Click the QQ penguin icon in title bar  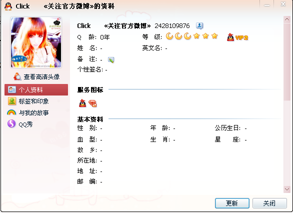tap(8, 6)
